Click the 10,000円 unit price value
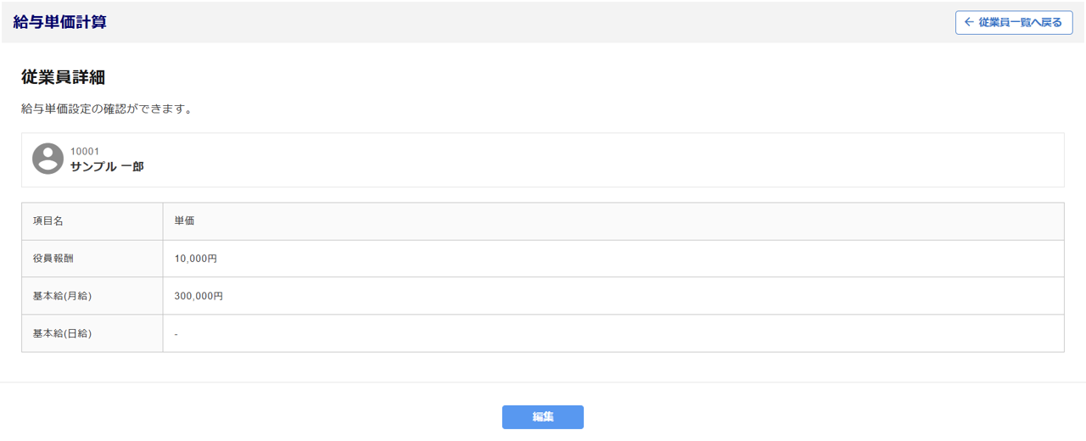The image size is (1086, 441). point(196,259)
